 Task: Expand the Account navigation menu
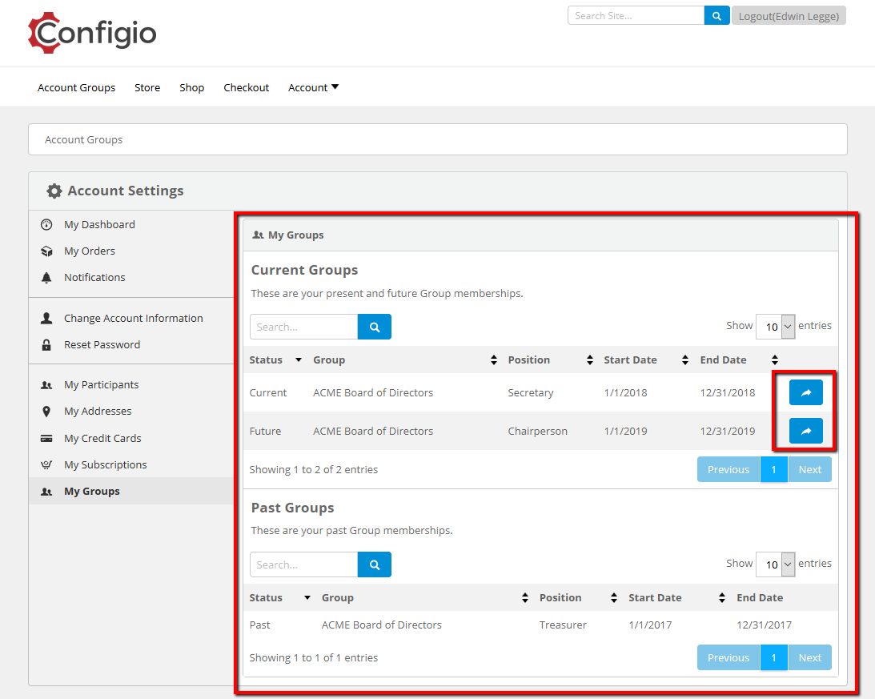pos(313,87)
